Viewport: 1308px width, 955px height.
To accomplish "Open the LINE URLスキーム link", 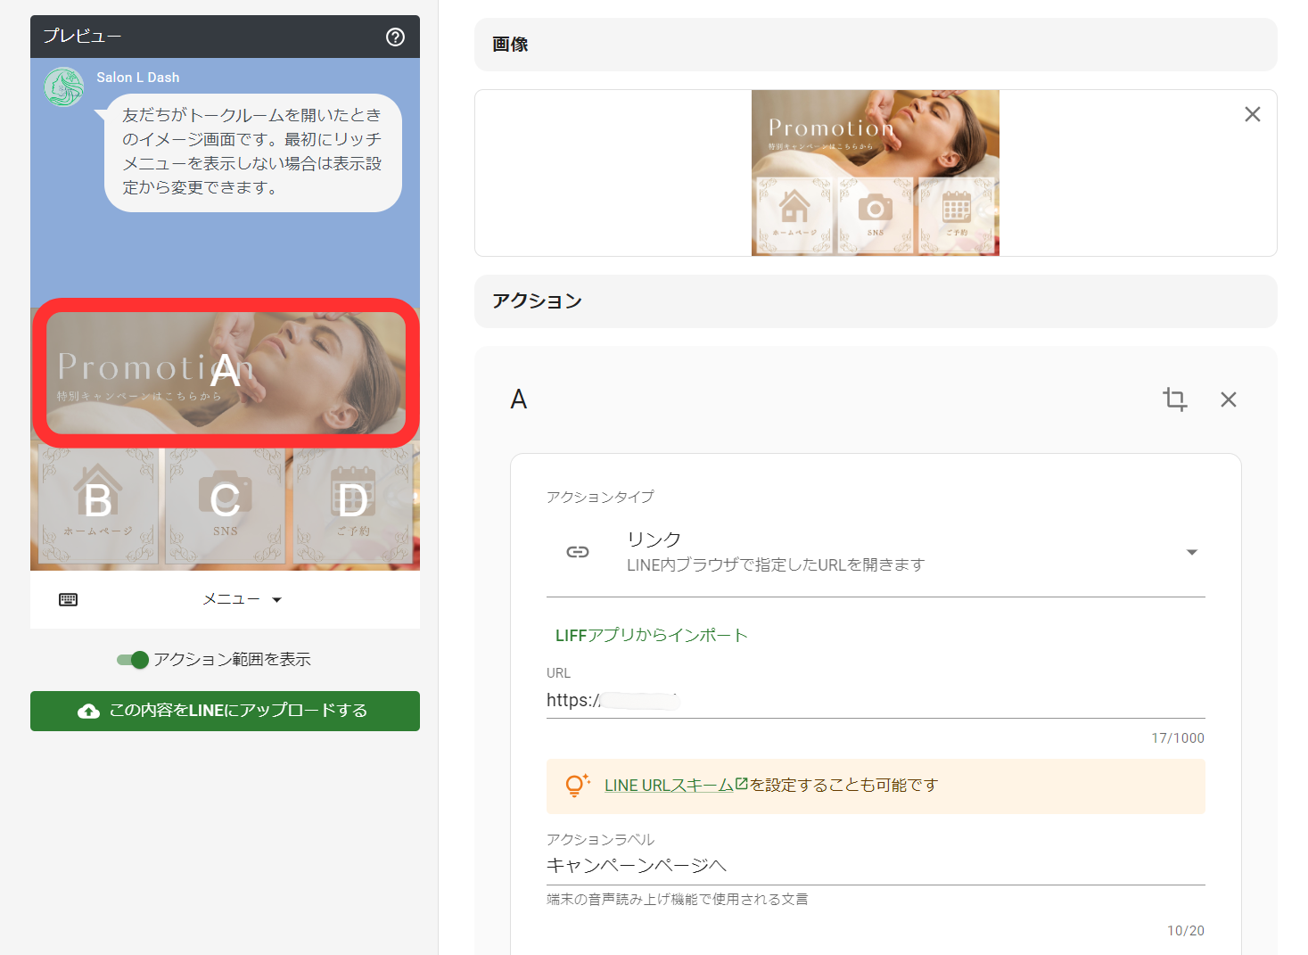I will tap(668, 785).
